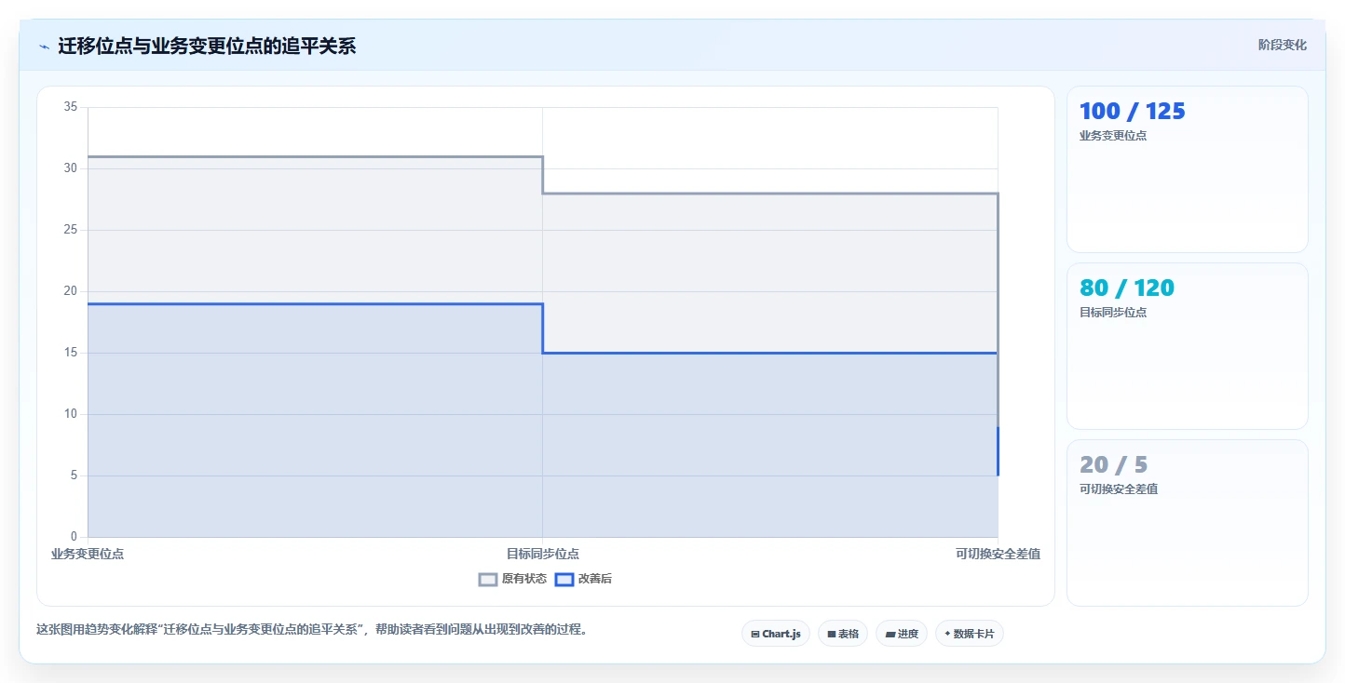Click the y-axis value 30

coord(71,168)
